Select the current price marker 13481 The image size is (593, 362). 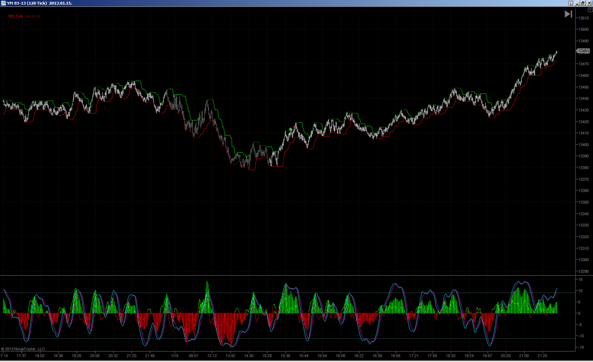coord(583,51)
